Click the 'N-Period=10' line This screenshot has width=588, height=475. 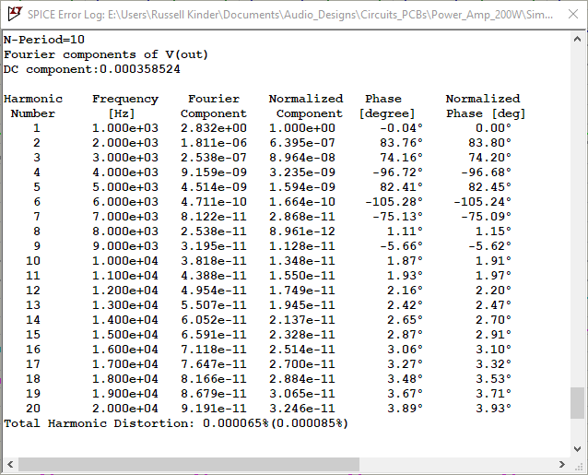pos(44,40)
